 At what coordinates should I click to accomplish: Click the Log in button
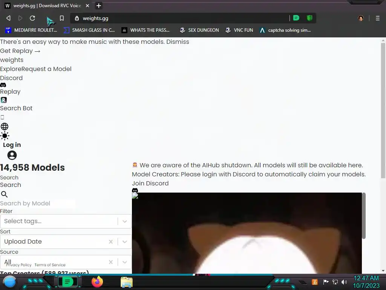click(x=12, y=145)
